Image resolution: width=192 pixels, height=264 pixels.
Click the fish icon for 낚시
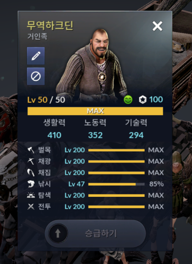pyautogui.click(x=31, y=184)
